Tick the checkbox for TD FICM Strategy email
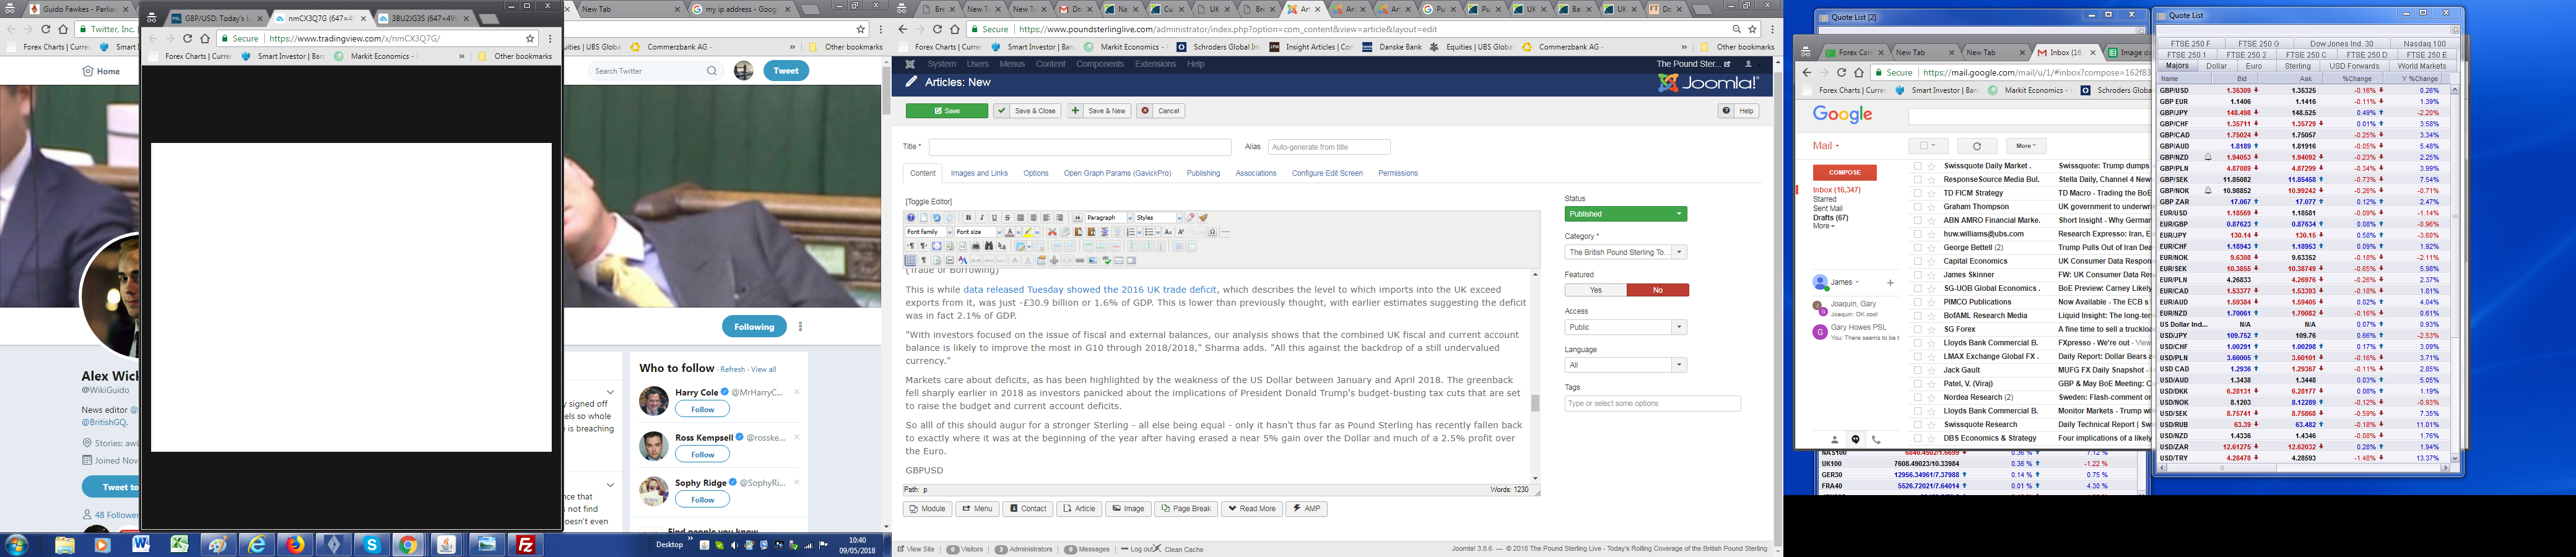Screen dimensions: 2576x557 click(1917, 193)
